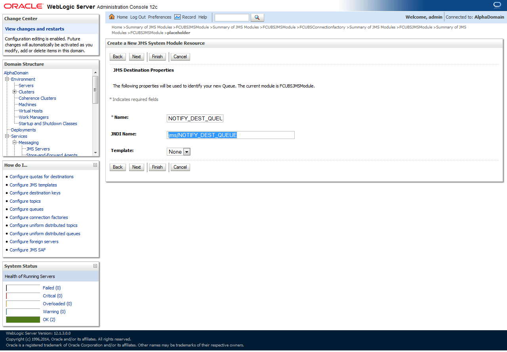Screen dimensions: 507x352
Task: Click Record text in toolbar
Action: [189, 17]
